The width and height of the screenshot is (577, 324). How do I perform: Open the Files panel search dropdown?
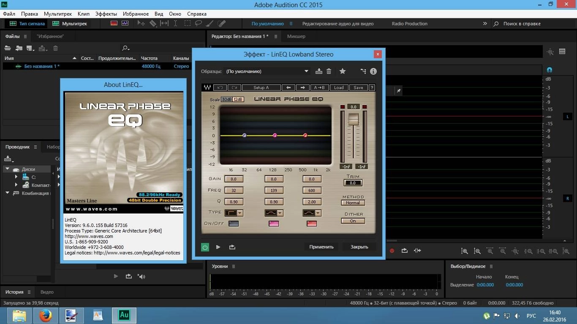click(126, 48)
